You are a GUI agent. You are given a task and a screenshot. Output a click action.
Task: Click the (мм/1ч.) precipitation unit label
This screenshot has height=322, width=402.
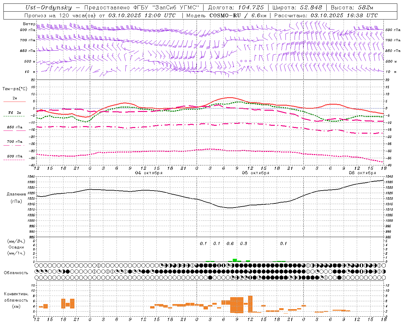click(x=16, y=253)
